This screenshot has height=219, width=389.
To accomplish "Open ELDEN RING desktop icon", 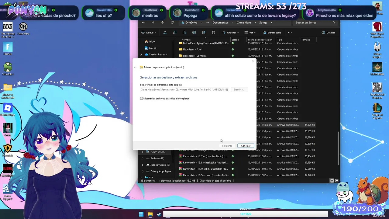I will point(377,69).
